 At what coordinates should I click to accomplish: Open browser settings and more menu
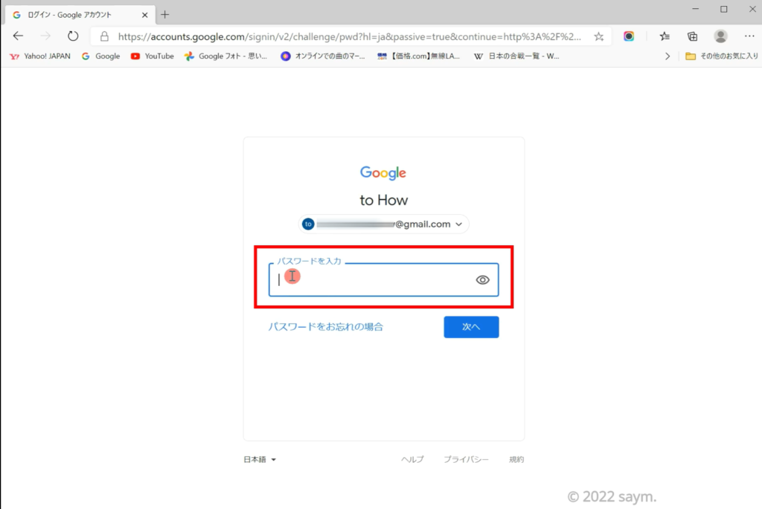point(749,36)
